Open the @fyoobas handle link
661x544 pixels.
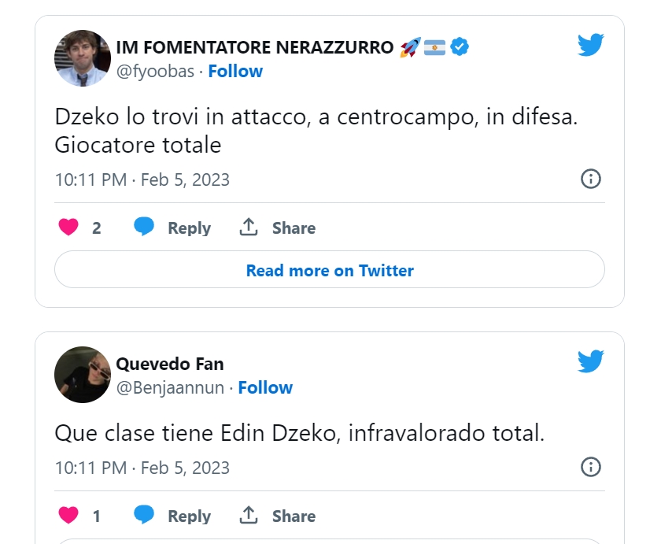pos(155,71)
